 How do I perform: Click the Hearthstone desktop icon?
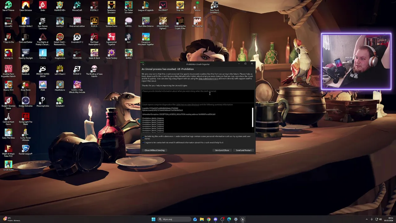click(60, 86)
